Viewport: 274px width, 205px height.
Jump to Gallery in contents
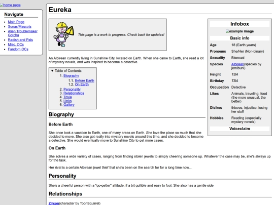click(x=69, y=105)
